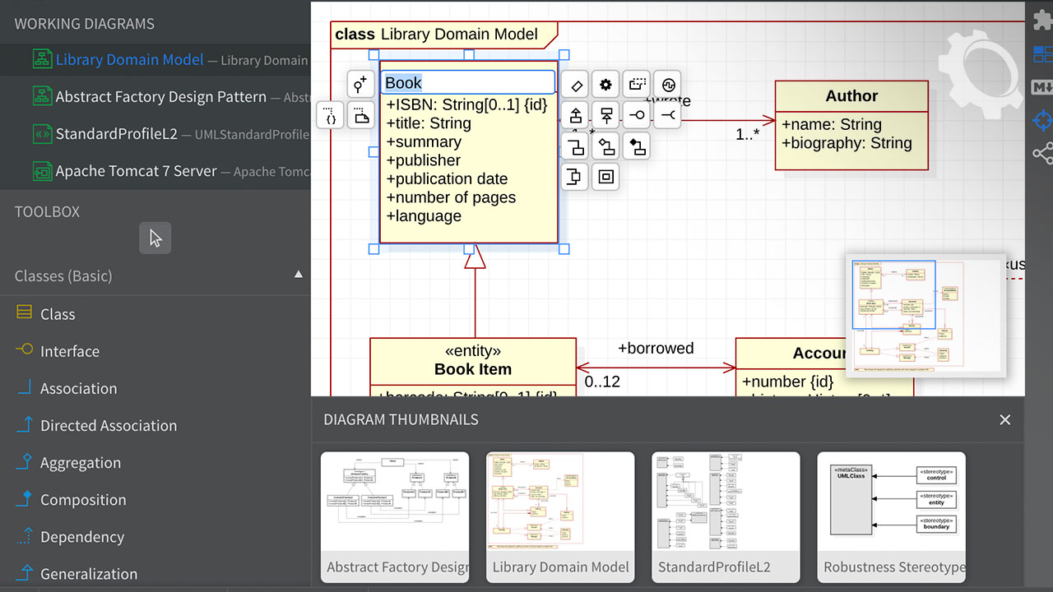Click the lollipop provided-interface icon near Book
The image size is (1053, 592).
click(637, 116)
